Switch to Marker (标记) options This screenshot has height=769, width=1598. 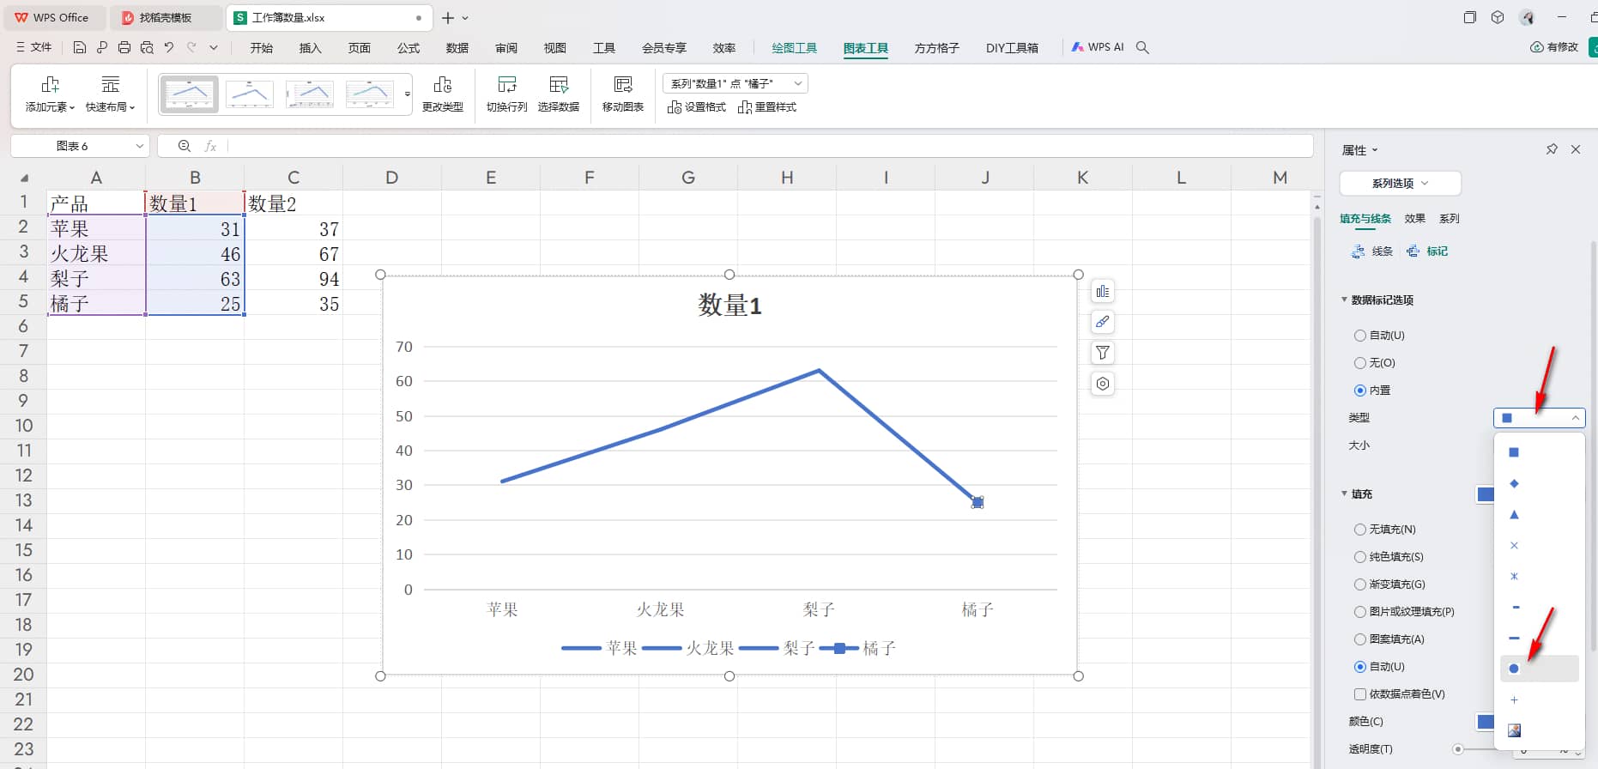pyautogui.click(x=1427, y=251)
